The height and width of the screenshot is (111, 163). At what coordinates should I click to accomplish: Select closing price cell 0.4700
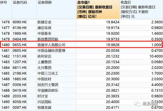(x=157, y=50)
